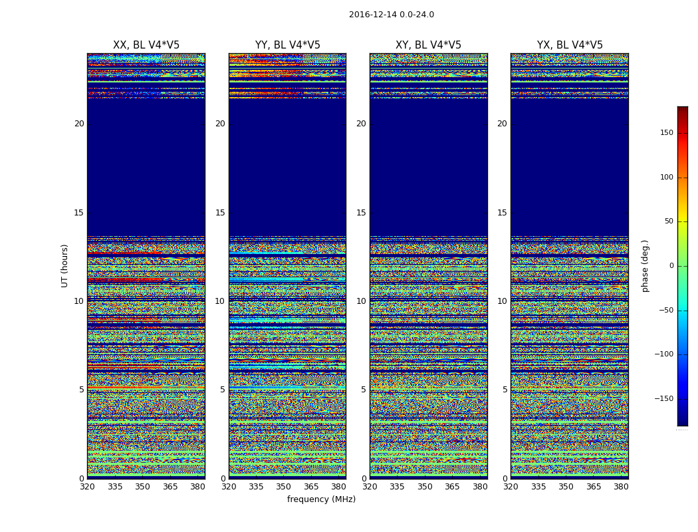
Task: Select the 'XY, BL V4*V5' panel title
Action: point(428,45)
